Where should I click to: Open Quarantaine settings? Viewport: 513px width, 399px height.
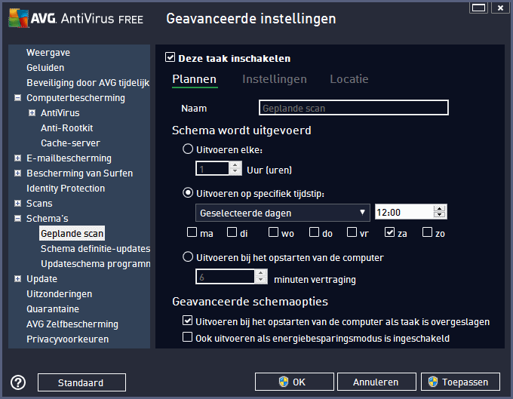(53, 309)
